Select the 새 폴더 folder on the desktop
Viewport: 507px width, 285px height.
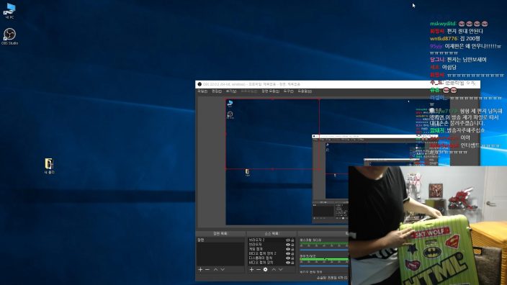coord(49,166)
